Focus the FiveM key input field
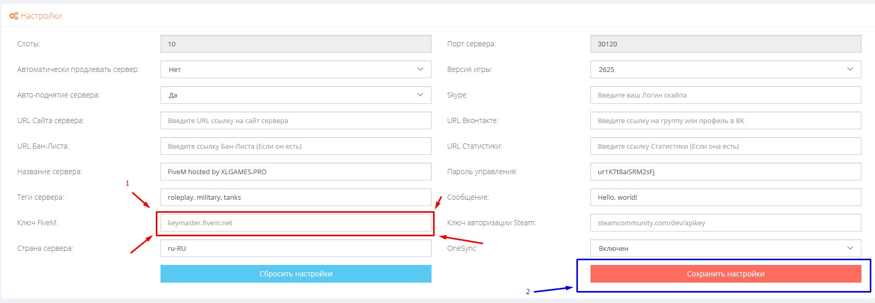The height and width of the screenshot is (303, 875). point(295,223)
